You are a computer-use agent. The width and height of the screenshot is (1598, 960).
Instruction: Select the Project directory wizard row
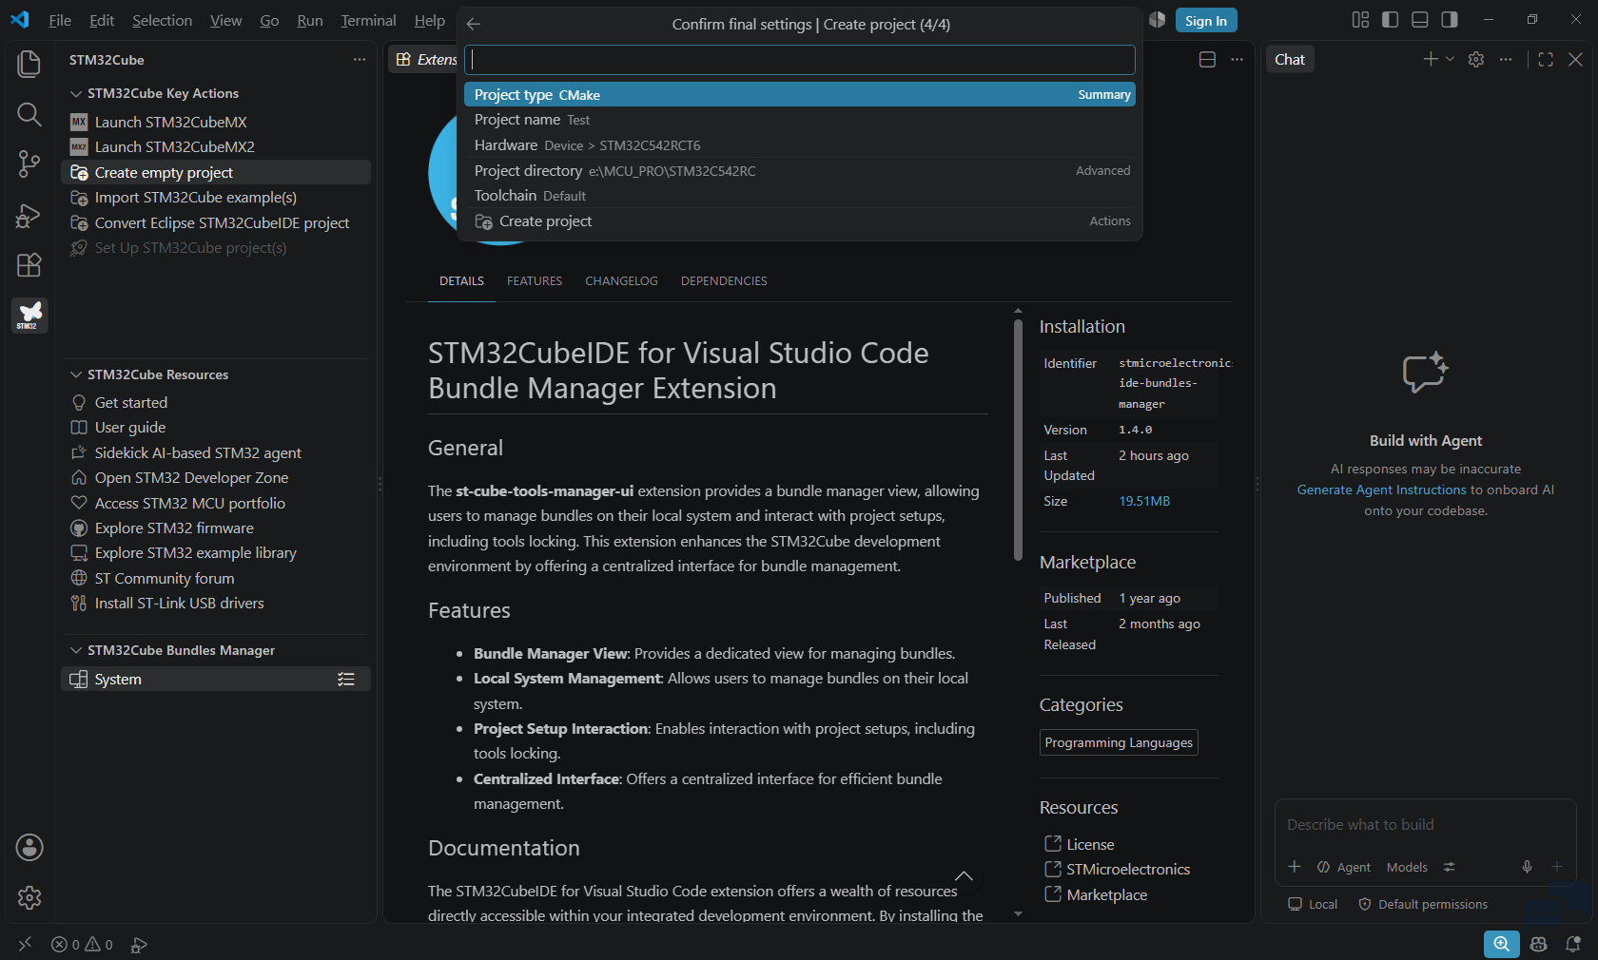[799, 170]
